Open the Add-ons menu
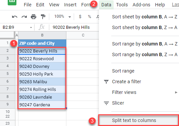This screenshot has height=126, width=179. pos(141,5)
